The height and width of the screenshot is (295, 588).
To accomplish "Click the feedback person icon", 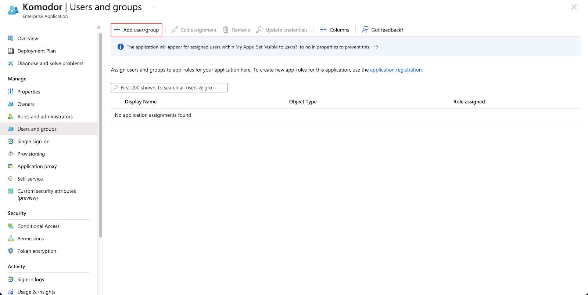I will coord(365,30).
